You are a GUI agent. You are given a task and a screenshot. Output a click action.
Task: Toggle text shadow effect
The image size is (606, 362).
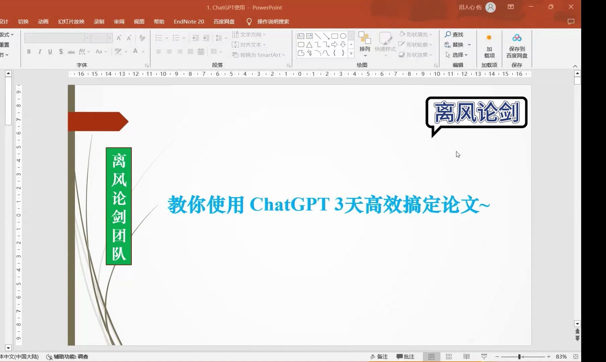pyautogui.click(x=61, y=52)
